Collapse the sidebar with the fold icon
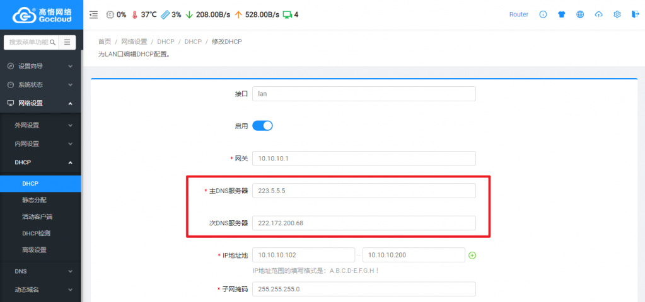Viewport: 645px width, 302px height. 94,14
